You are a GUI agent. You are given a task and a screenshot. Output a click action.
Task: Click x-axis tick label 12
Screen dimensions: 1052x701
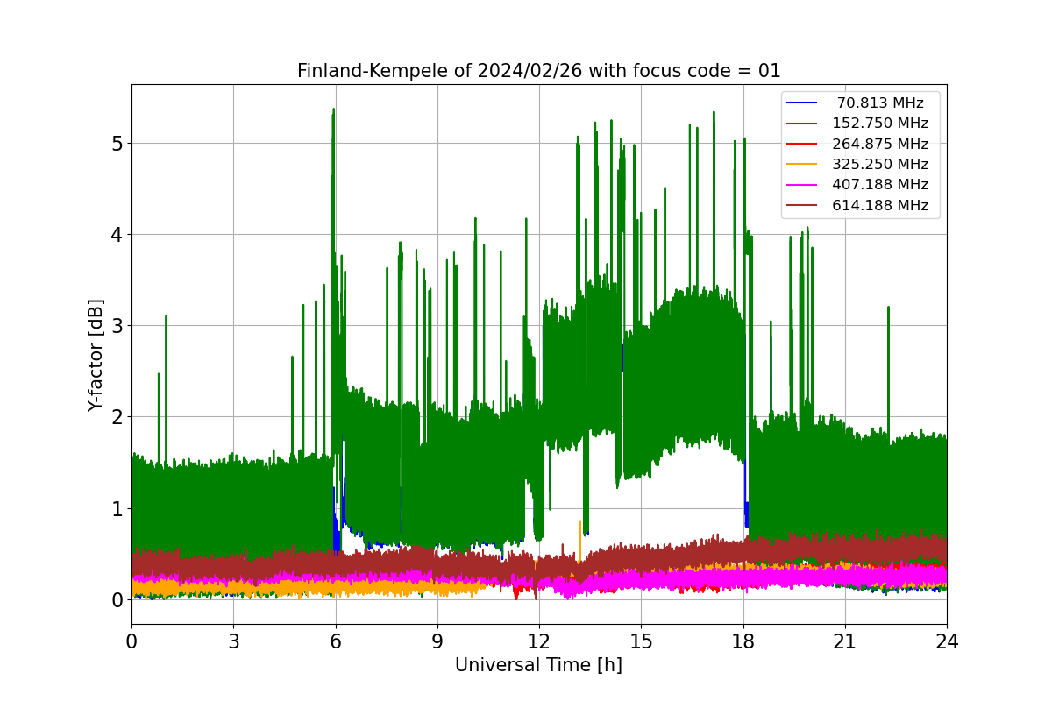(539, 641)
